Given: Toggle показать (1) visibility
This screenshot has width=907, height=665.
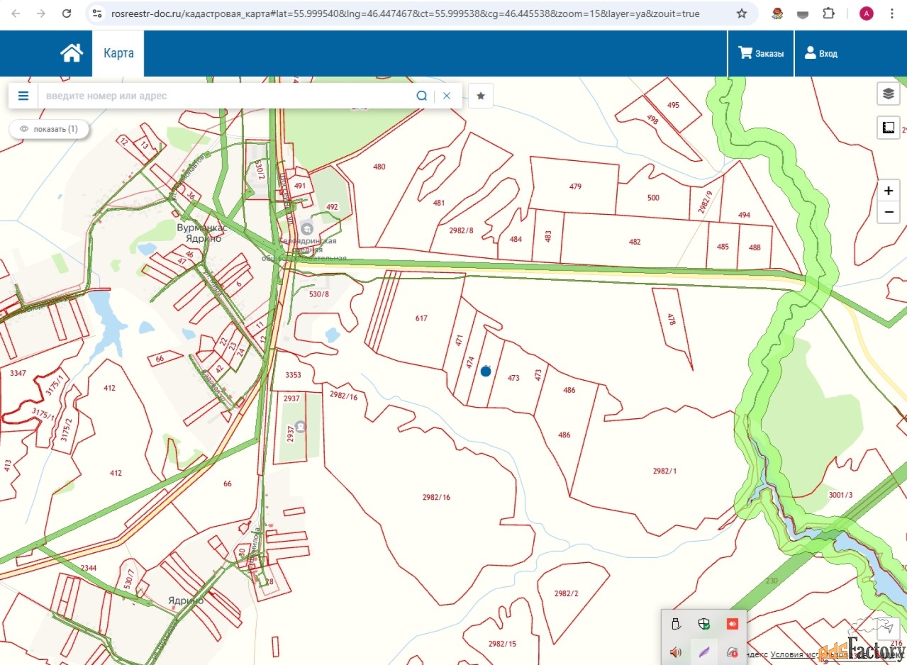Looking at the screenshot, I should coord(49,129).
